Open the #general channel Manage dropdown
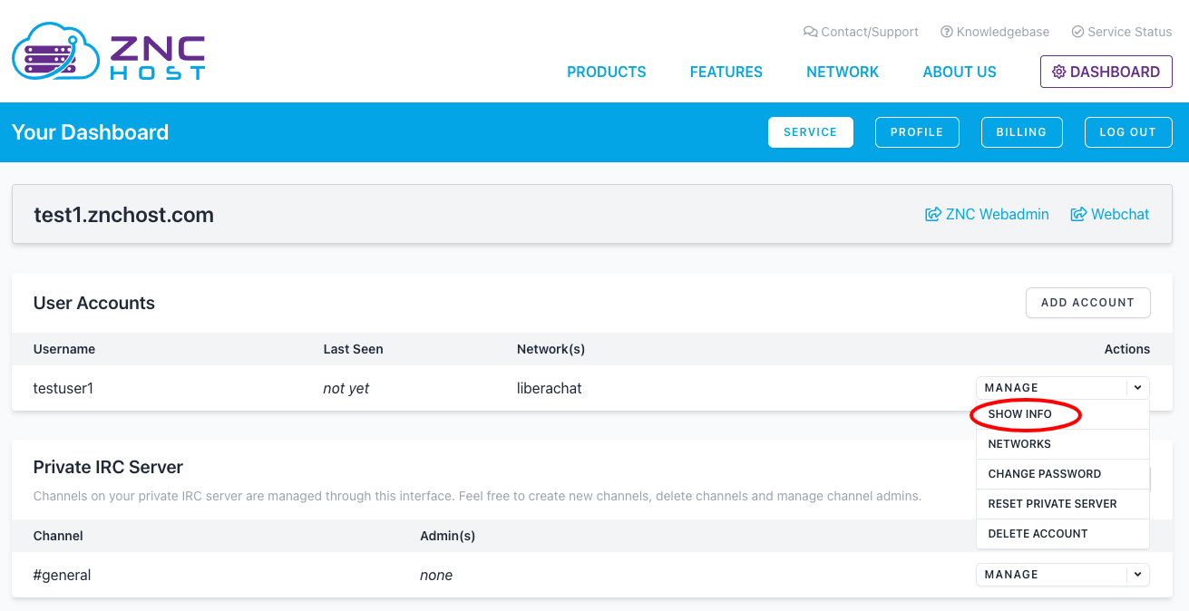 tap(1137, 575)
